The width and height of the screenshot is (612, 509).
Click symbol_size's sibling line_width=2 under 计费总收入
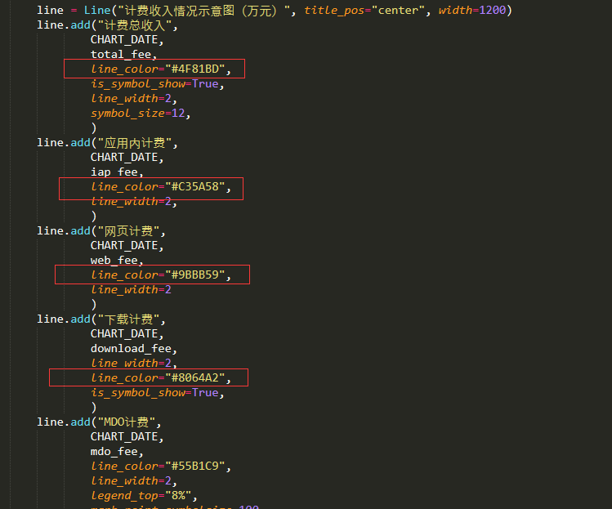131,98
